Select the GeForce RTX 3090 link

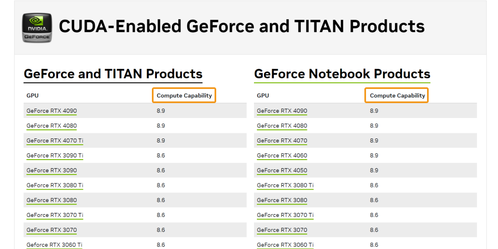51,170
